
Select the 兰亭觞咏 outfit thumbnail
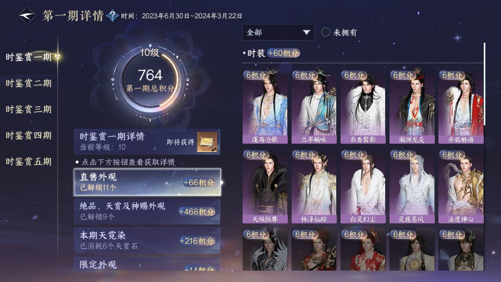pyautogui.click(x=314, y=107)
